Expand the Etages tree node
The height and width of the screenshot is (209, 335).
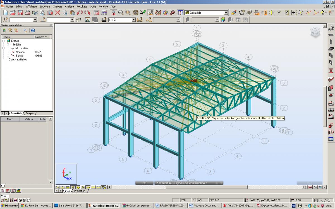[x=4, y=41]
